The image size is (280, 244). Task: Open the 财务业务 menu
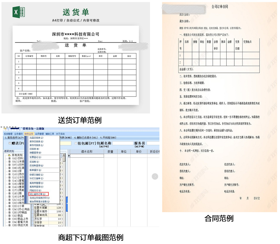(x=29, y=134)
